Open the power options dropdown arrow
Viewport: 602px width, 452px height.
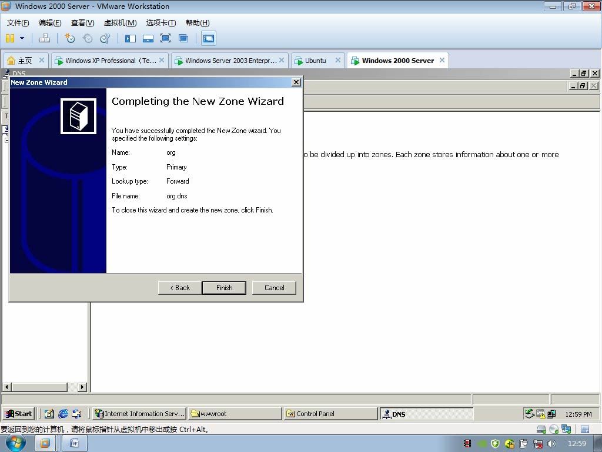coord(22,38)
